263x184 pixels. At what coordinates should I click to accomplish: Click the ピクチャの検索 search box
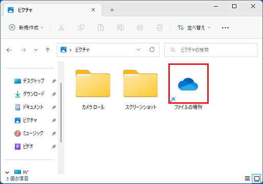pyautogui.click(x=211, y=50)
